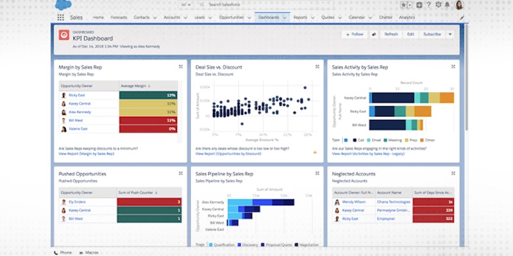
Task: Click the Negotiation stage legend swatch
Action: [x=296, y=244]
